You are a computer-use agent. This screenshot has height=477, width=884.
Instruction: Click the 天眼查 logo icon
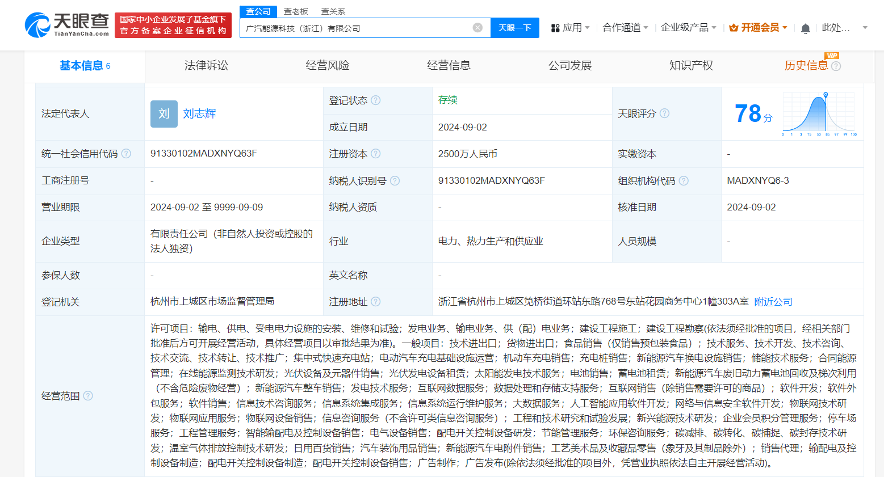pyautogui.click(x=37, y=25)
